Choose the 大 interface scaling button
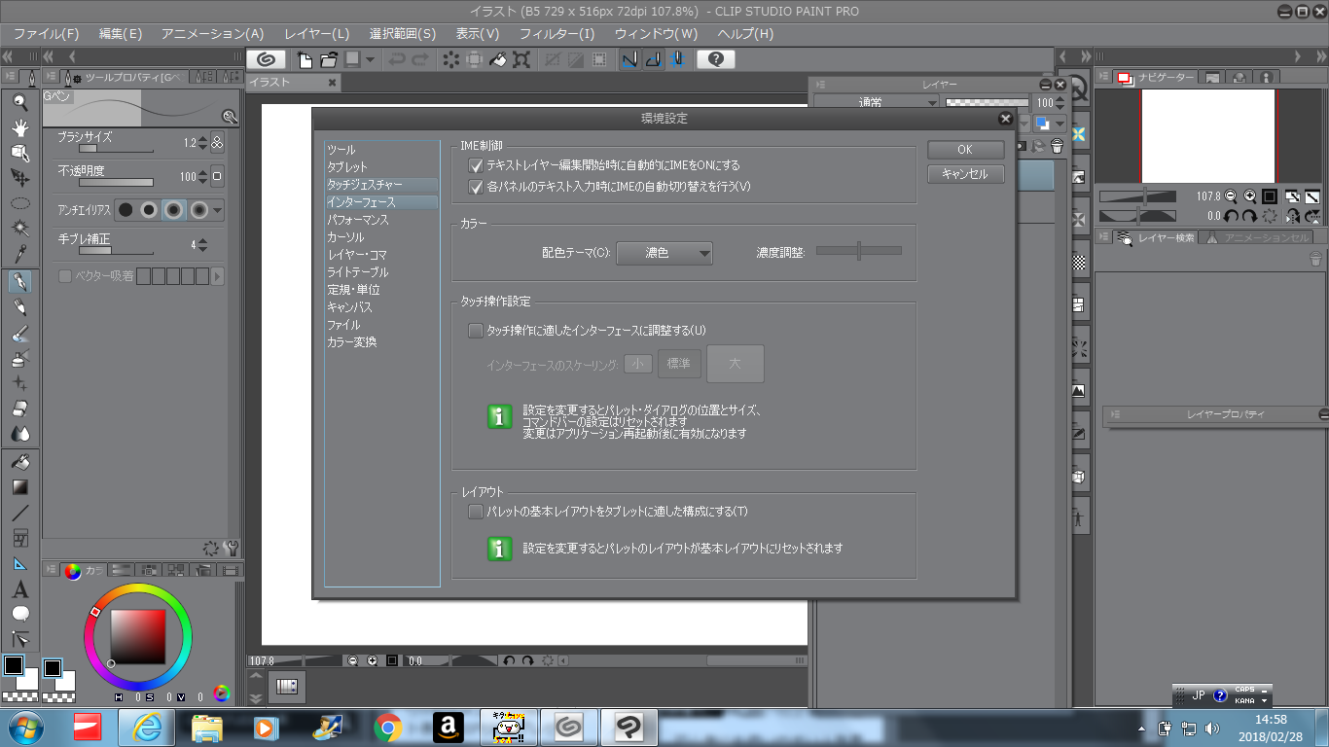This screenshot has height=747, width=1329. click(x=736, y=364)
